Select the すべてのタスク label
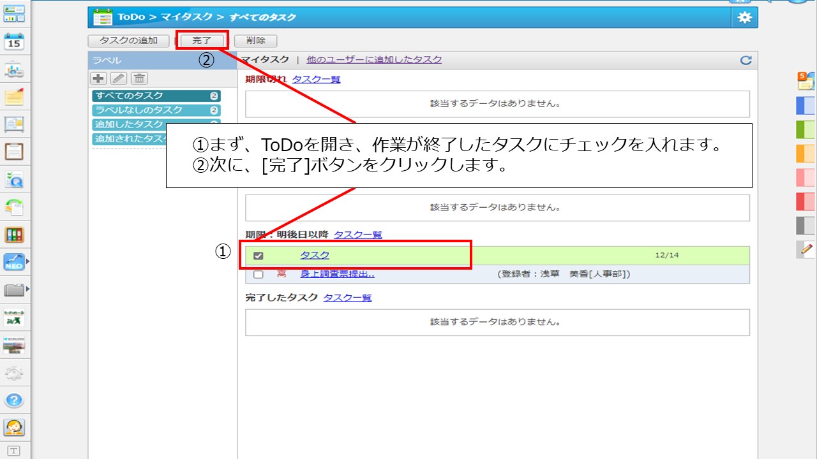Viewport: 817px width, 459px height. coord(156,96)
